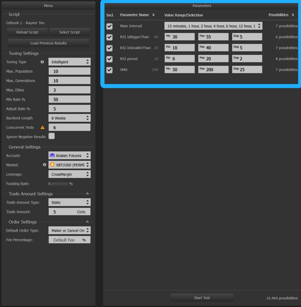Enable Ignore Negative Results checkbox
301x307 pixels.
tap(52, 136)
